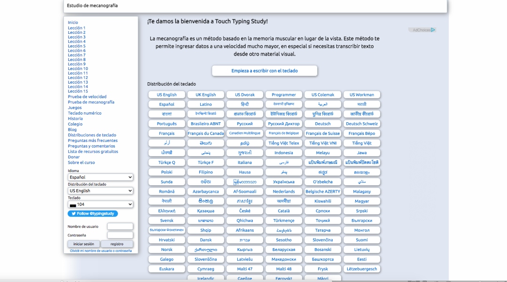Open the Blog link

[x=72, y=130]
